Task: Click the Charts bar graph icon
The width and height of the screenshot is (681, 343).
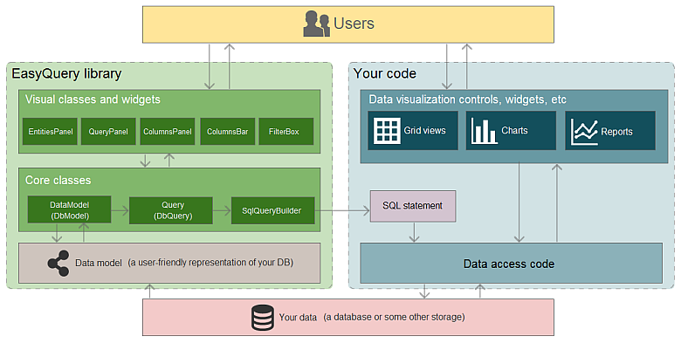Action: pos(484,131)
